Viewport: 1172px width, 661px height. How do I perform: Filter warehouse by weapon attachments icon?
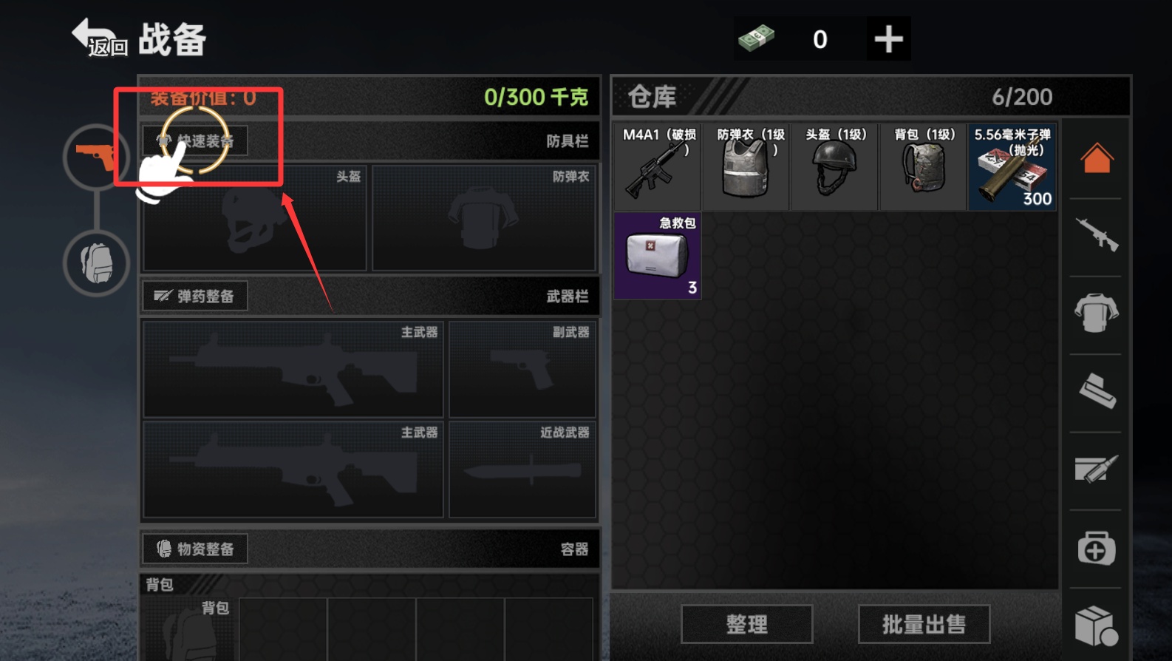click(x=1097, y=391)
